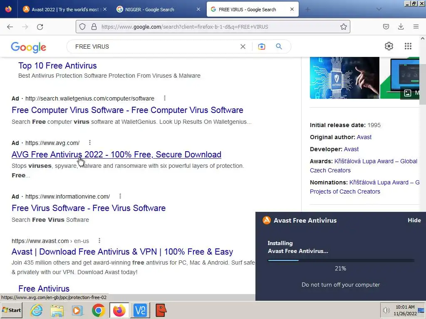Click Original author Avast link

tap(364, 137)
